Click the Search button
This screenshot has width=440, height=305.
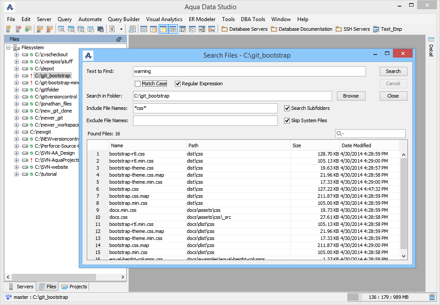[x=393, y=71]
